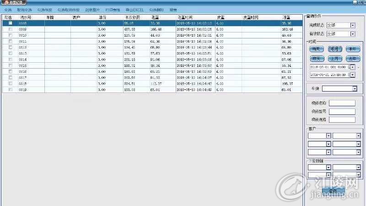Click the 本月 time button
Screen dimensions: 366x206
click(335, 49)
